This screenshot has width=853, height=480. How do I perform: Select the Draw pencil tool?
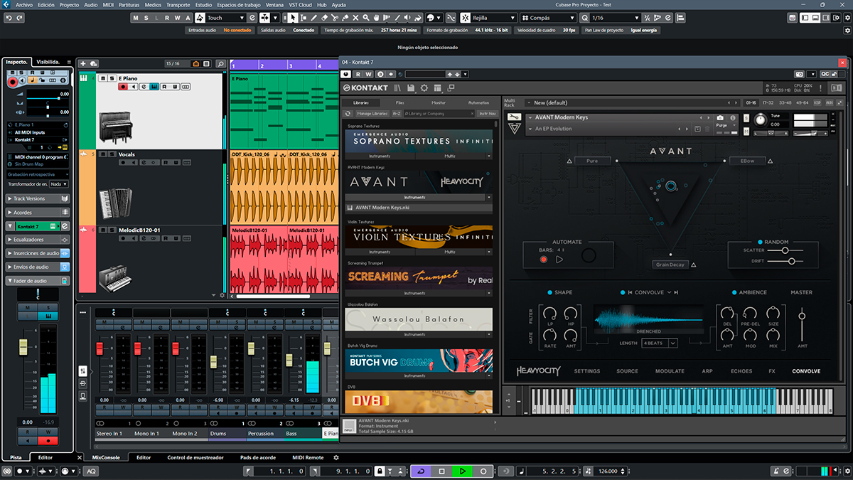(313, 17)
